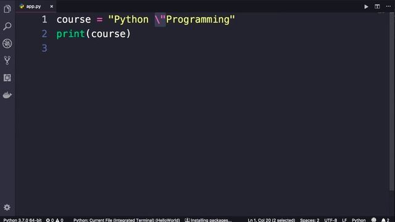
Task: Open the Docker view
Action: click(x=7, y=95)
